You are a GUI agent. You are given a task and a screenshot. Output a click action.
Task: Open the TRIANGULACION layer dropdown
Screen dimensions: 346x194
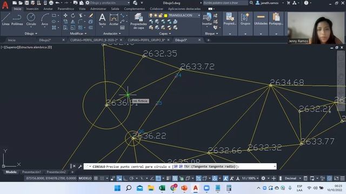[x=199, y=16]
